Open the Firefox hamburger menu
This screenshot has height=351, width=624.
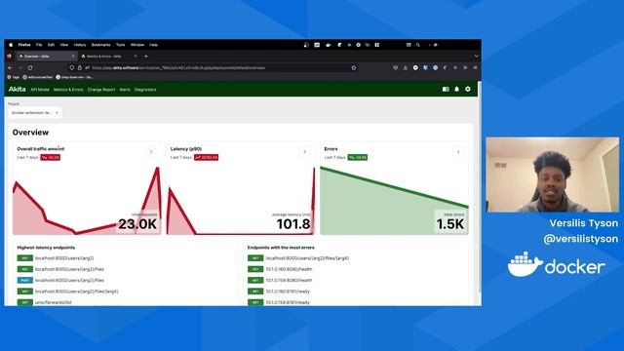click(x=475, y=68)
